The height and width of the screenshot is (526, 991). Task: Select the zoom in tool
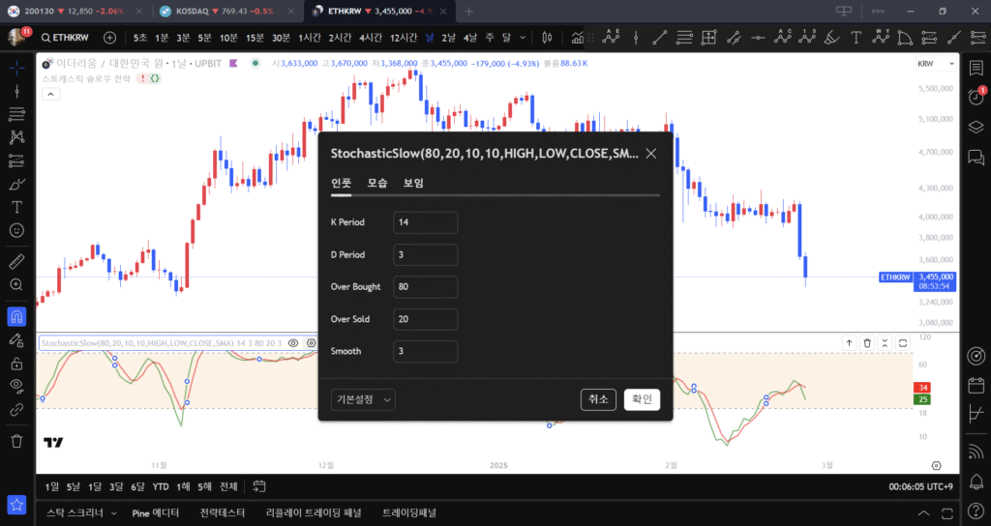tap(17, 285)
